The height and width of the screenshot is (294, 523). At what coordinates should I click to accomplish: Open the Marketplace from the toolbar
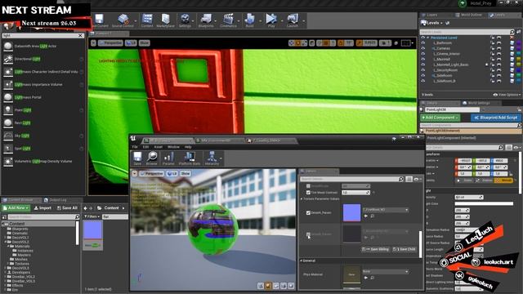(165, 20)
